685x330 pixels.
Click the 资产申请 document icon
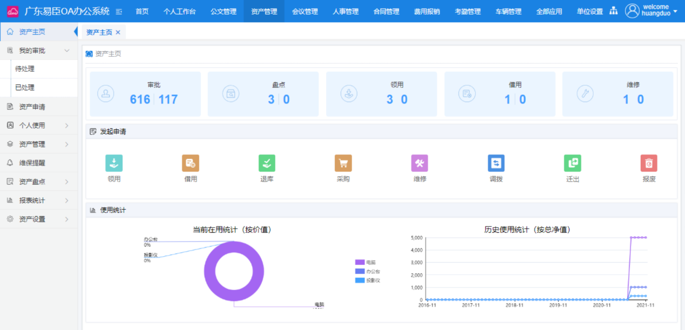click(10, 107)
